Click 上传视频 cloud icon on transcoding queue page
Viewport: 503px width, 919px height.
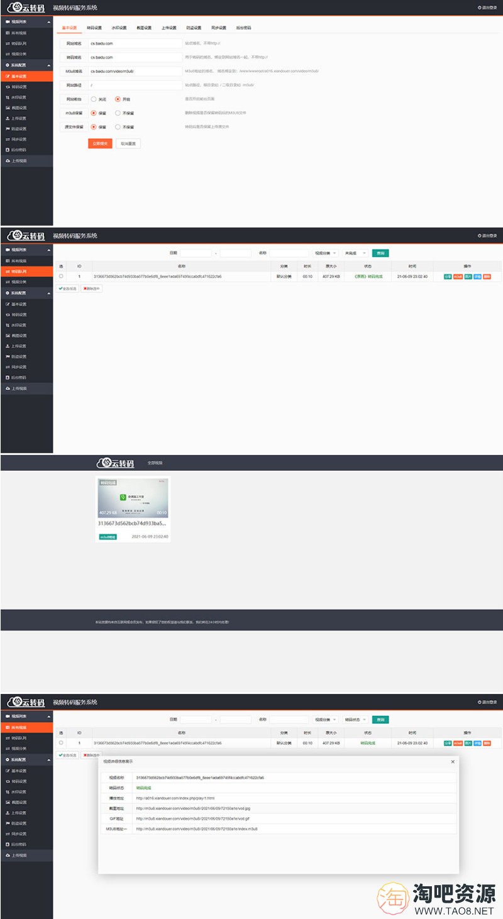8,388
